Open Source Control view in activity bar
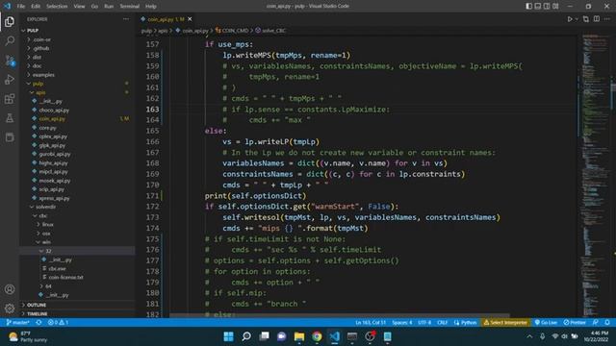Viewport: 616px width, 346px height. tap(10, 60)
